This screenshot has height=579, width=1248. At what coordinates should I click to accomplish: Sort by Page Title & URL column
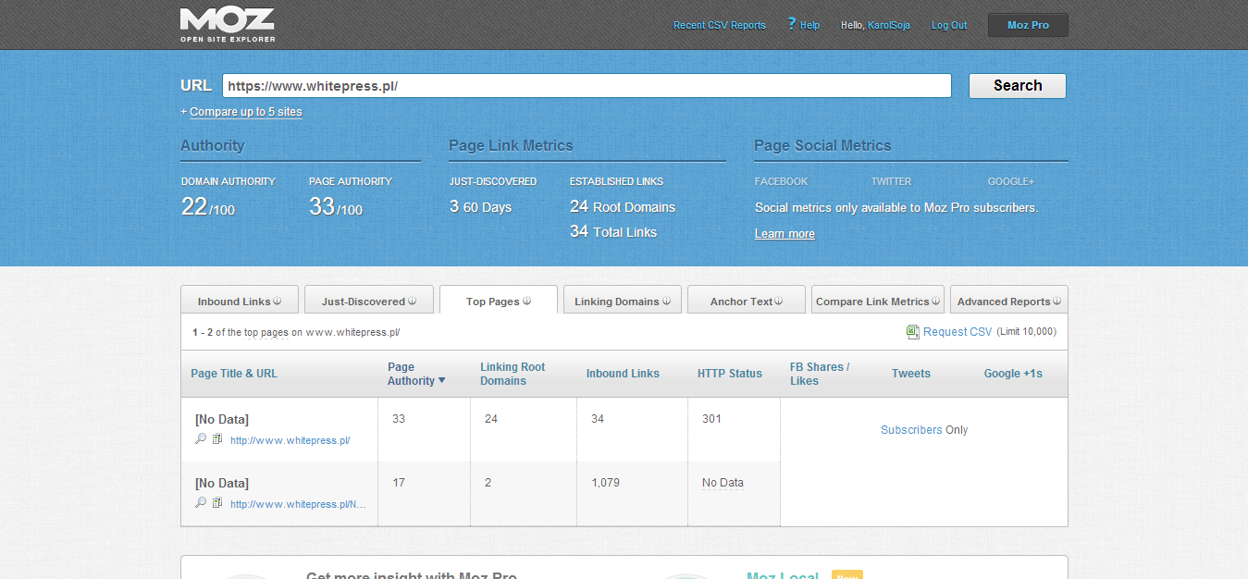point(234,374)
